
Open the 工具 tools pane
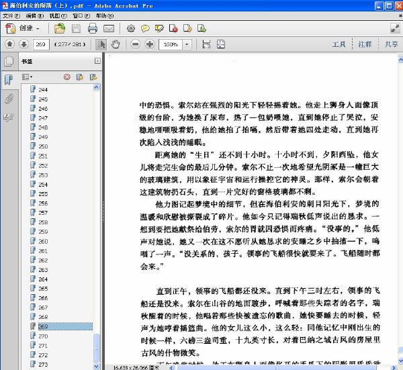[339, 44]
